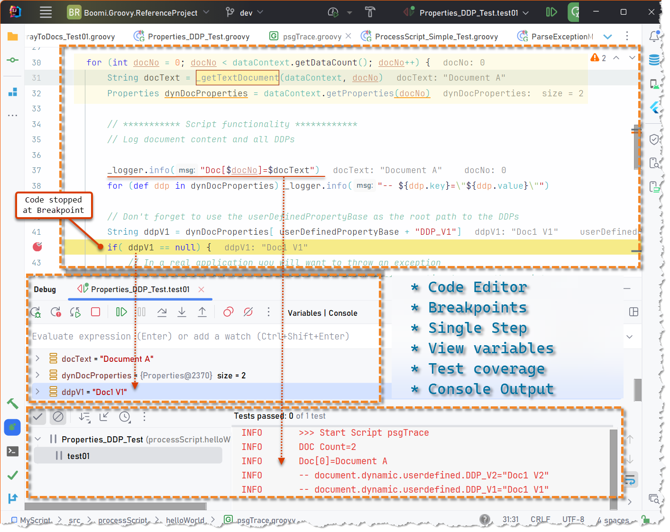
Task: Mute breakpoints
Action: click(248, 312)
